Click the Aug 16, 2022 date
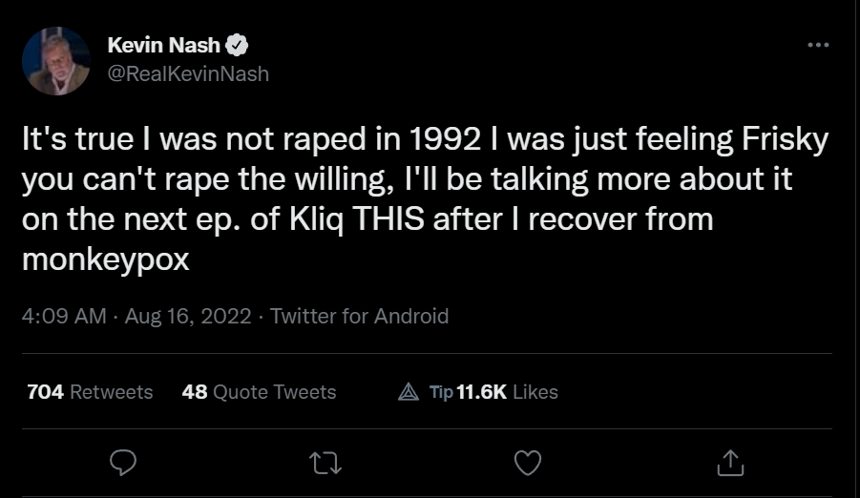Viewport: 860px width, 498px height. tap(186, 316)
